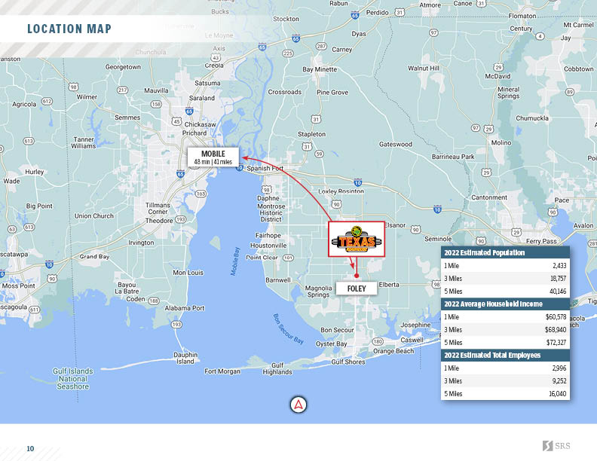Image resolution: width=597 pixels, height=461 pixels.
Task: Select the 3 Miles employees value 9,252
Action: coord(559,380)
